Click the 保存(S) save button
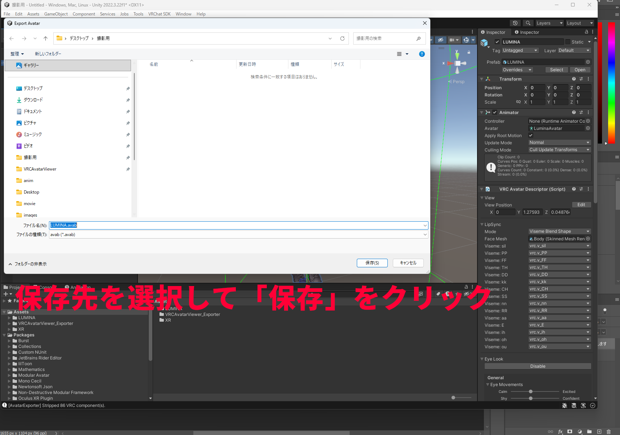Image resolution: width=620 pixels, height=435 pixels. click(x=372, y=263)
